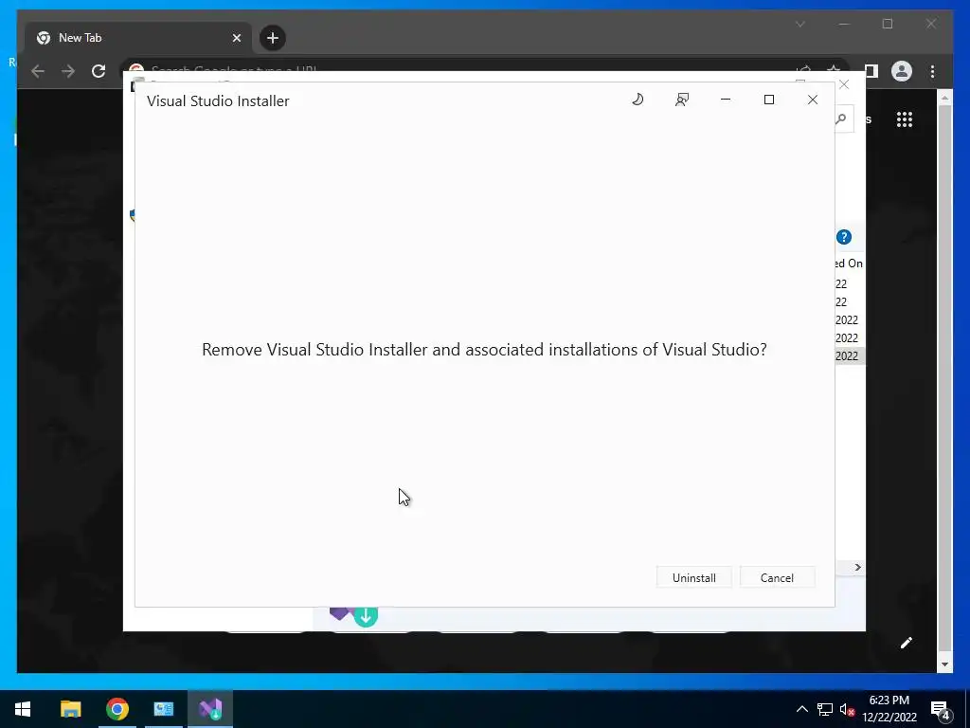
Task: Click the Cancel button in the installer
Action: (x=777, y=577)
